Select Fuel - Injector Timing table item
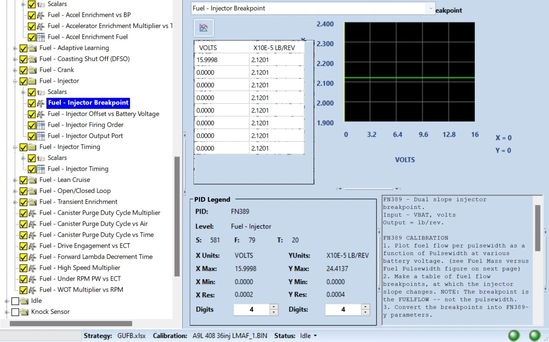 [x=78, y=169]
